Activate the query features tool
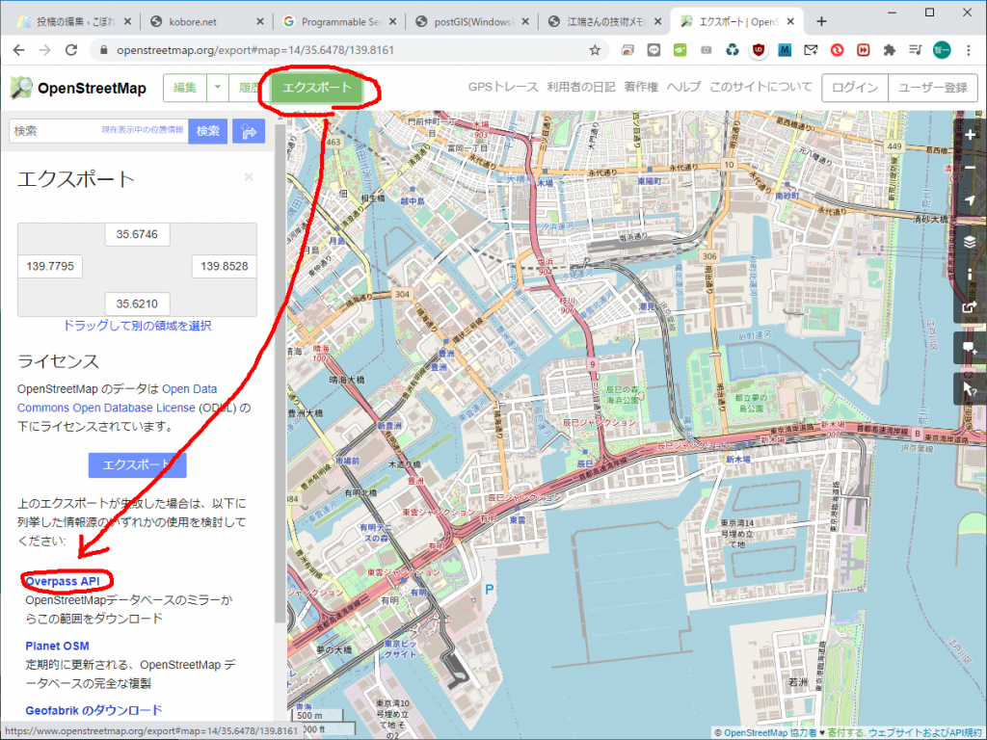 tap(970, 388)
